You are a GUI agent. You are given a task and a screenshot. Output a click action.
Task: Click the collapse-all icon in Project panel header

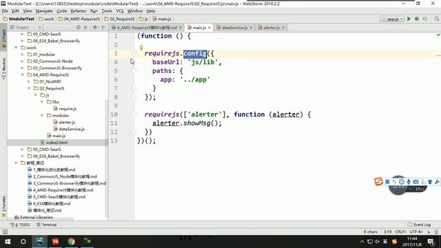pyautogui.click(x=85, y=28)
